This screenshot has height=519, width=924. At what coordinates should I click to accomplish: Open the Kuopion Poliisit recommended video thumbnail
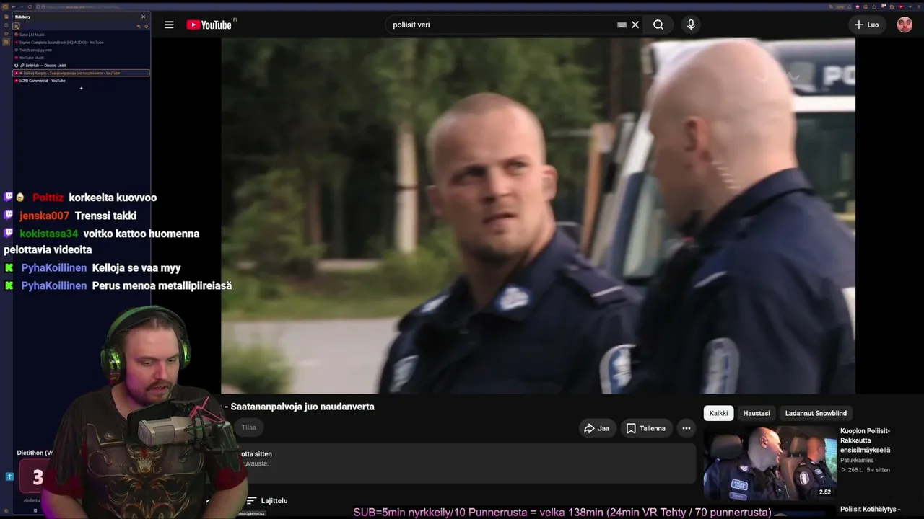(770, 463)
